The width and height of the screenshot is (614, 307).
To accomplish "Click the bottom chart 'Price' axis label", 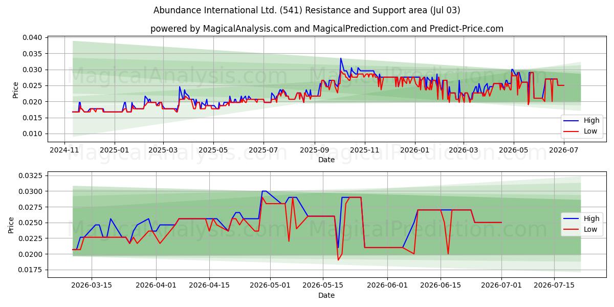I will coord(11,225).
